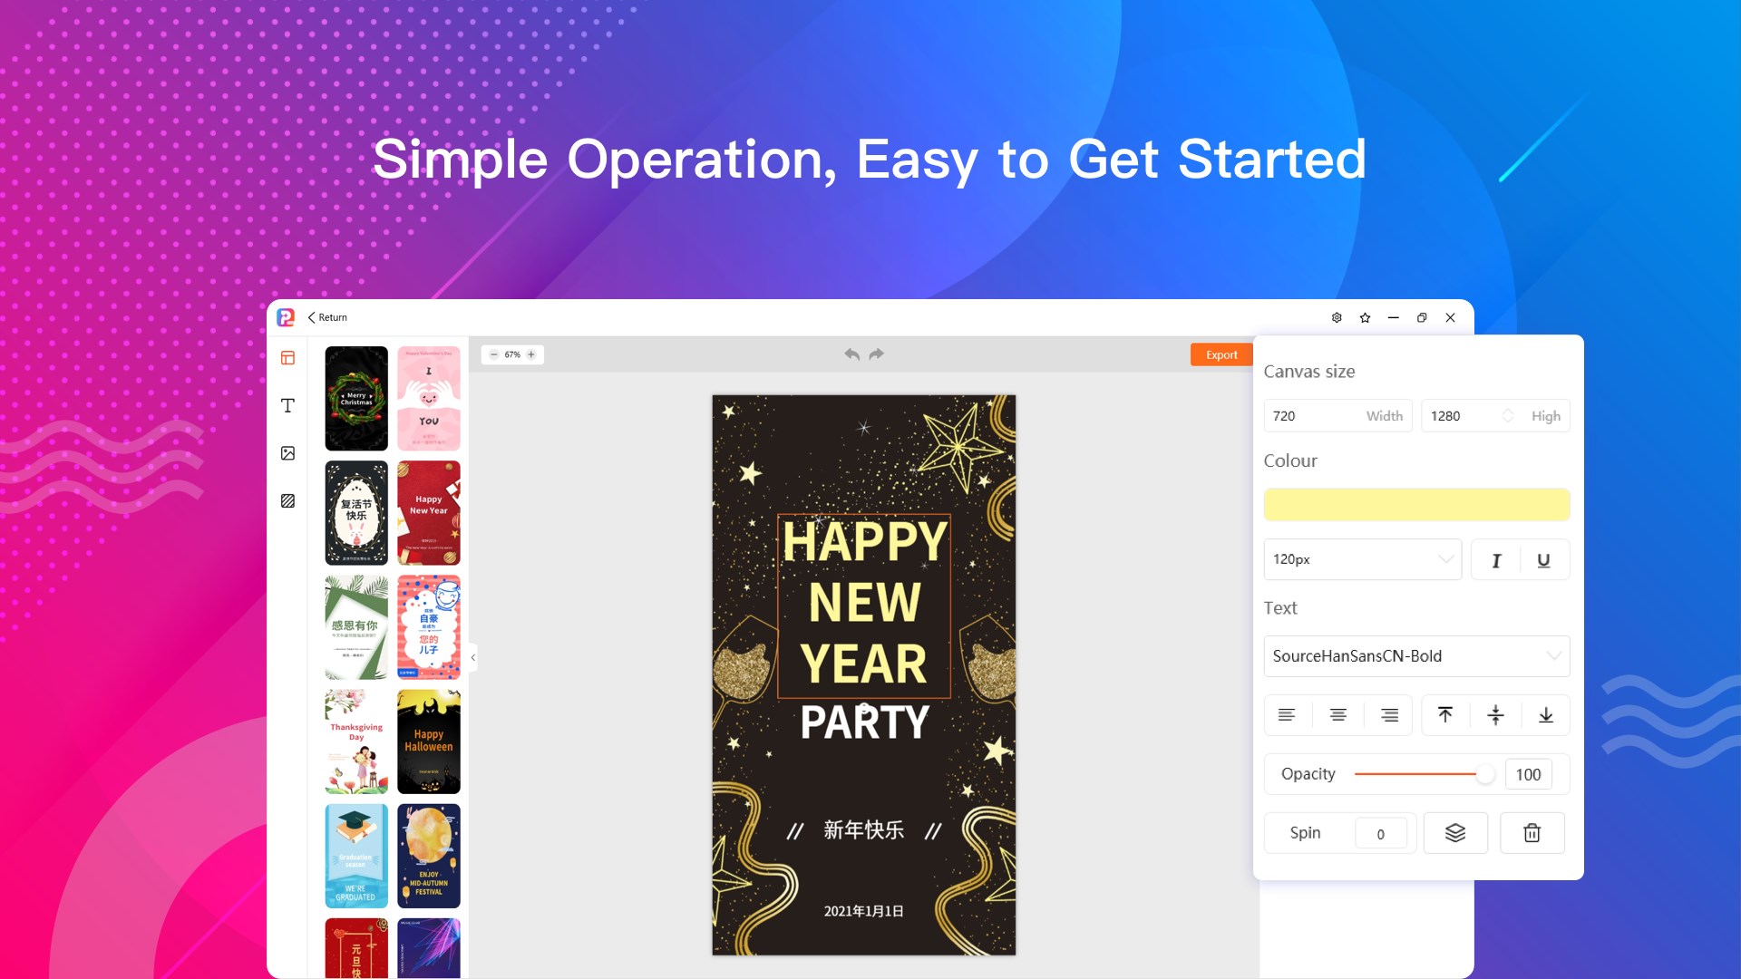The width and height of the screenshot is (1741, 979).
Task: Choose the Happy Halloween template thumbnail
Action: point(429,742)
